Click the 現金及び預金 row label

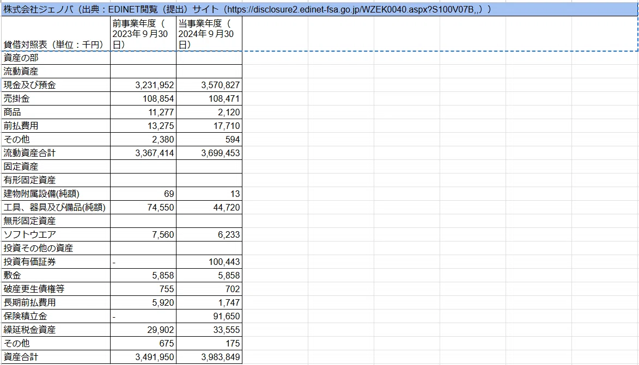[x=56, y=85]
